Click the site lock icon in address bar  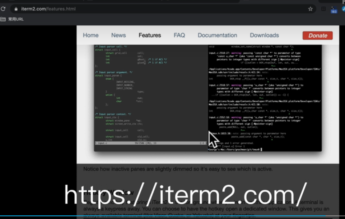click(x=16, y=9)
